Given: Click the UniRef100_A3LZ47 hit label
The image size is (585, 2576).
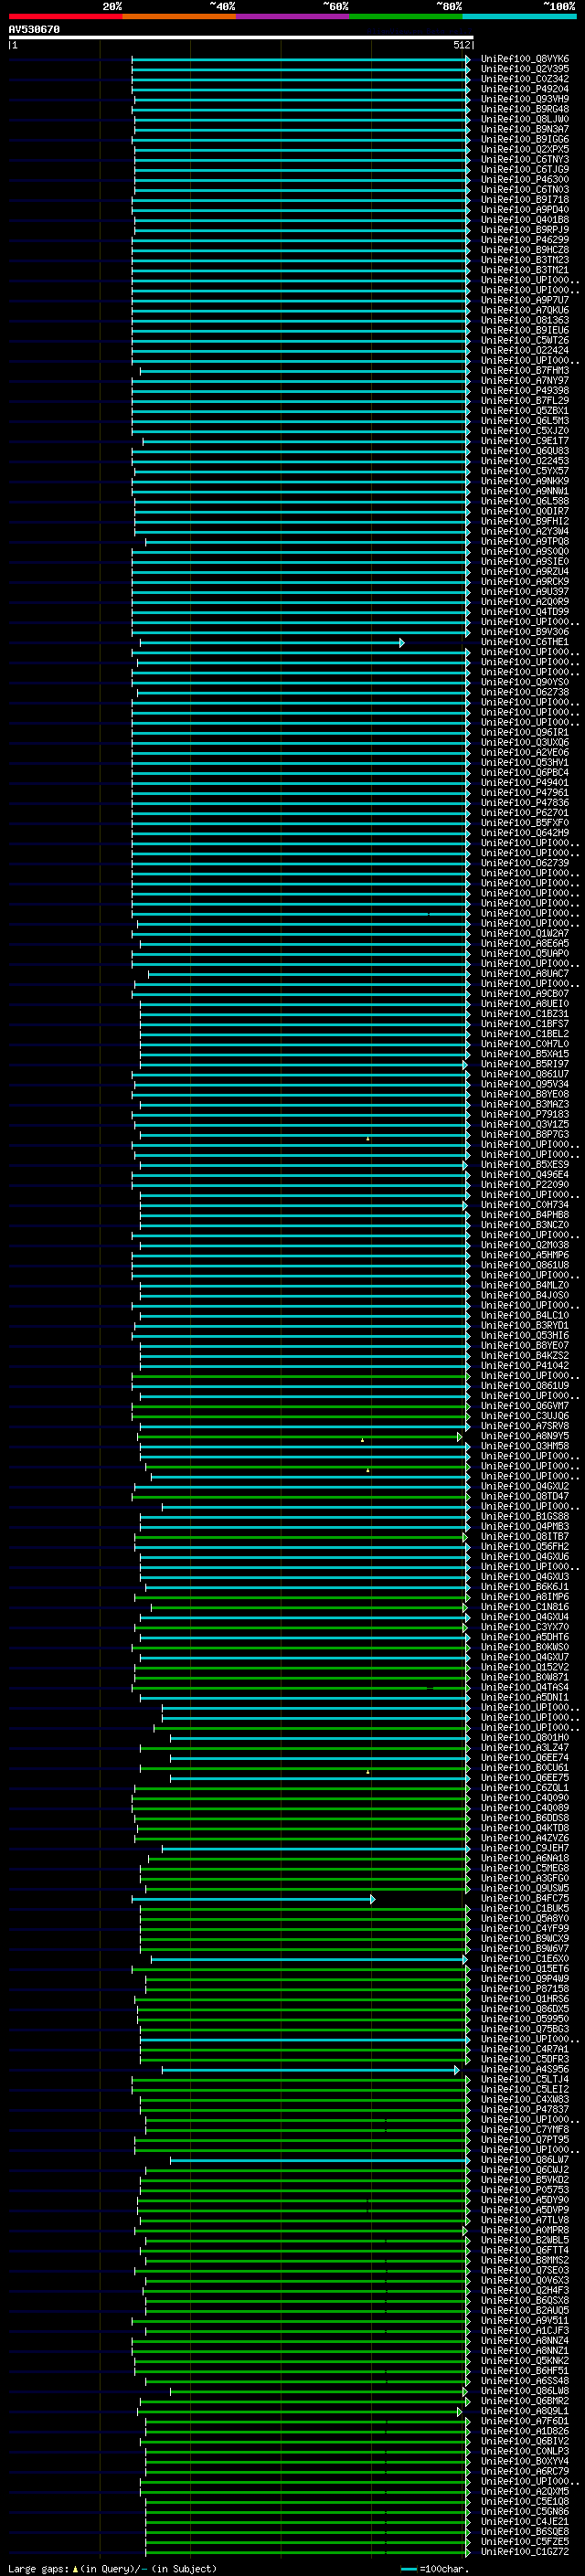Looking at the screenshot, I should coord(525,1747).
